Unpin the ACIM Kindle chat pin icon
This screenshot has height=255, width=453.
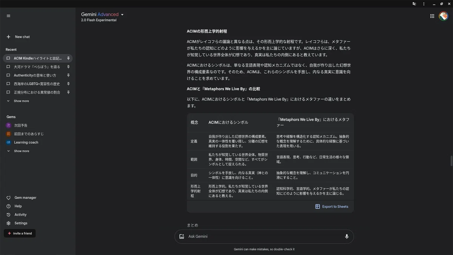click(68, 58)
